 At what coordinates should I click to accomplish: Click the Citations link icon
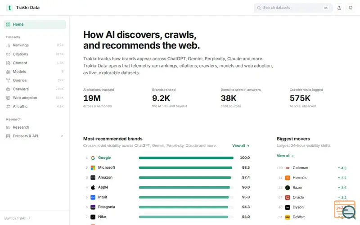[x=8, y=54]
